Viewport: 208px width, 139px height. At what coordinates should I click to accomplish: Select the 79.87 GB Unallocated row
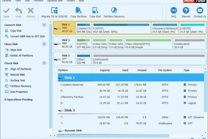(x=131, y=124)
